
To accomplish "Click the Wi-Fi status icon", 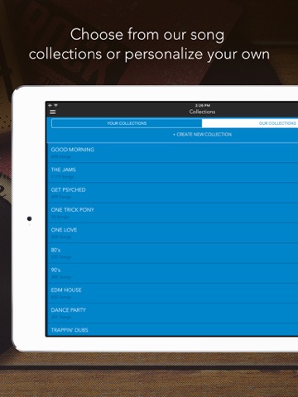I will pos(55,105).
